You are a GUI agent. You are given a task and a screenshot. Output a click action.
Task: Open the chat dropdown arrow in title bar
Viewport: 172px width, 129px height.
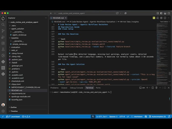121,13
